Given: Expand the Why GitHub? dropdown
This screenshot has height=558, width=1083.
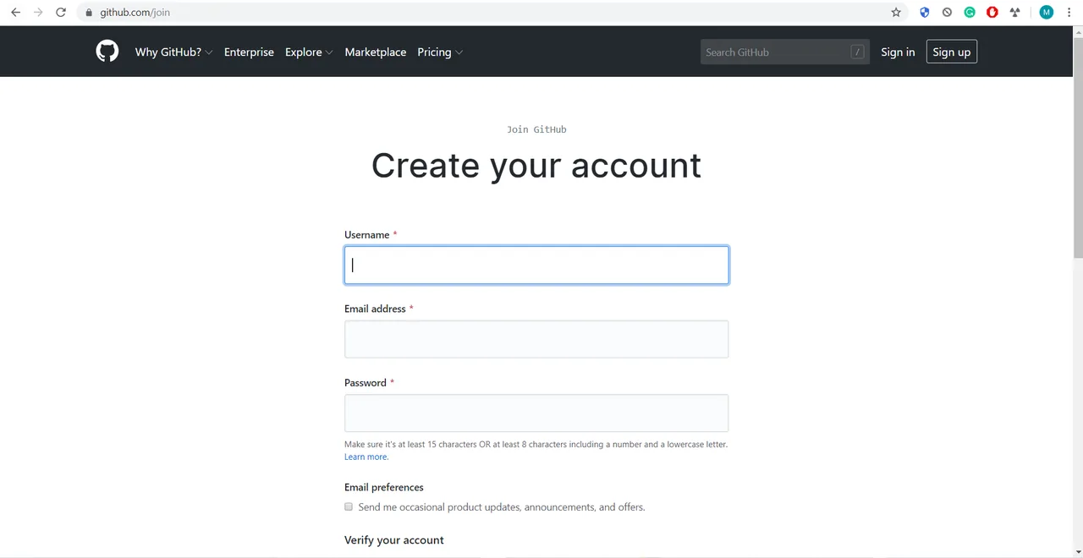Looking at the screenshot, I should (173, 52).
